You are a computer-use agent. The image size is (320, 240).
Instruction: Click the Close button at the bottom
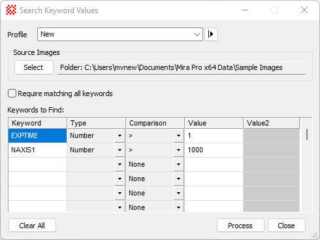287,226
